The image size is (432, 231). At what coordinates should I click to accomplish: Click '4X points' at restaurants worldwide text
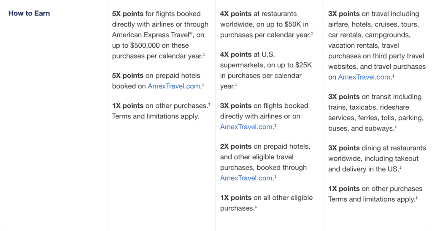point(236,14)
